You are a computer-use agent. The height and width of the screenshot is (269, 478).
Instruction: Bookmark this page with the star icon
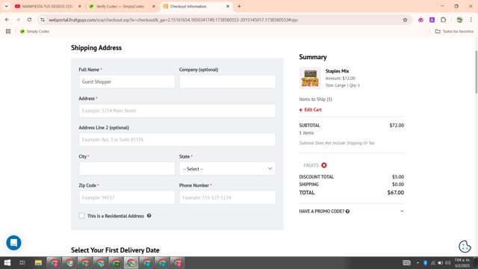click(405, 20)
